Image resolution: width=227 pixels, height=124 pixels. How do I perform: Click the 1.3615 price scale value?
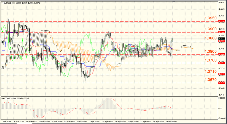coord(222,95)
